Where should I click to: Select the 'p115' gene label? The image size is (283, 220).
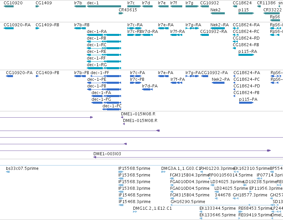[x=243, y=10]
